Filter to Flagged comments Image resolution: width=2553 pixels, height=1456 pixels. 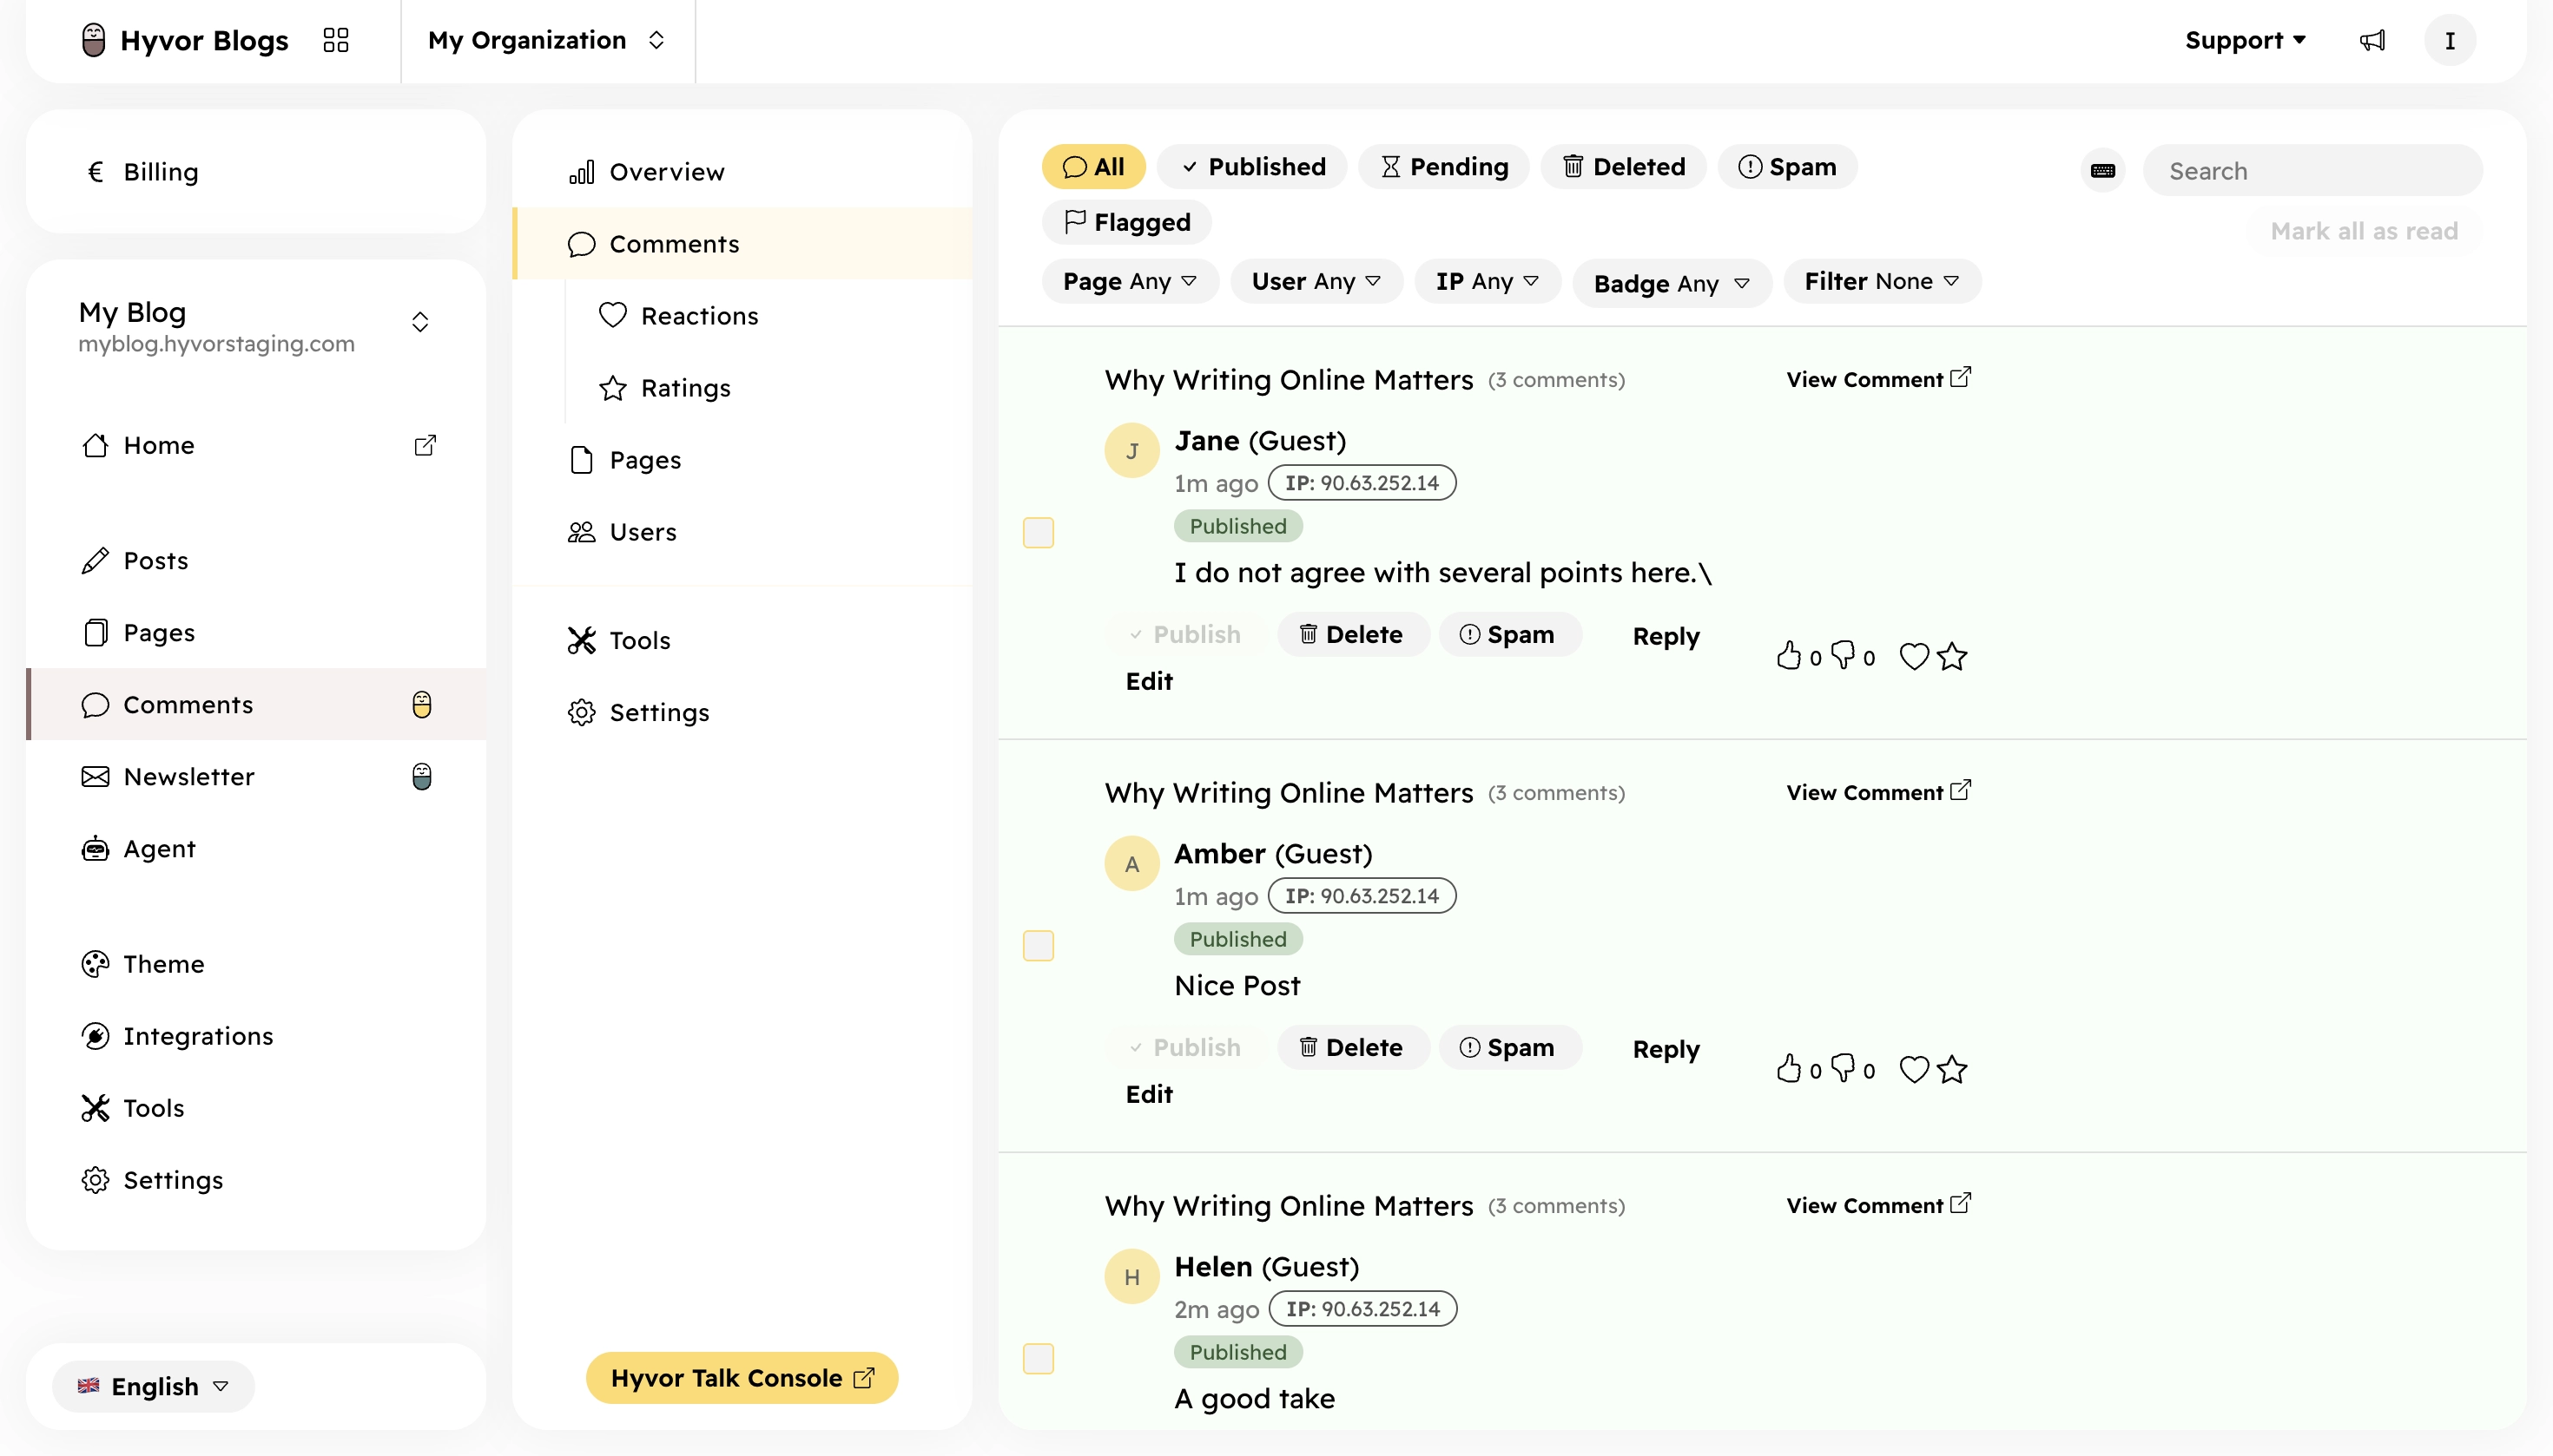point(1127,222)
